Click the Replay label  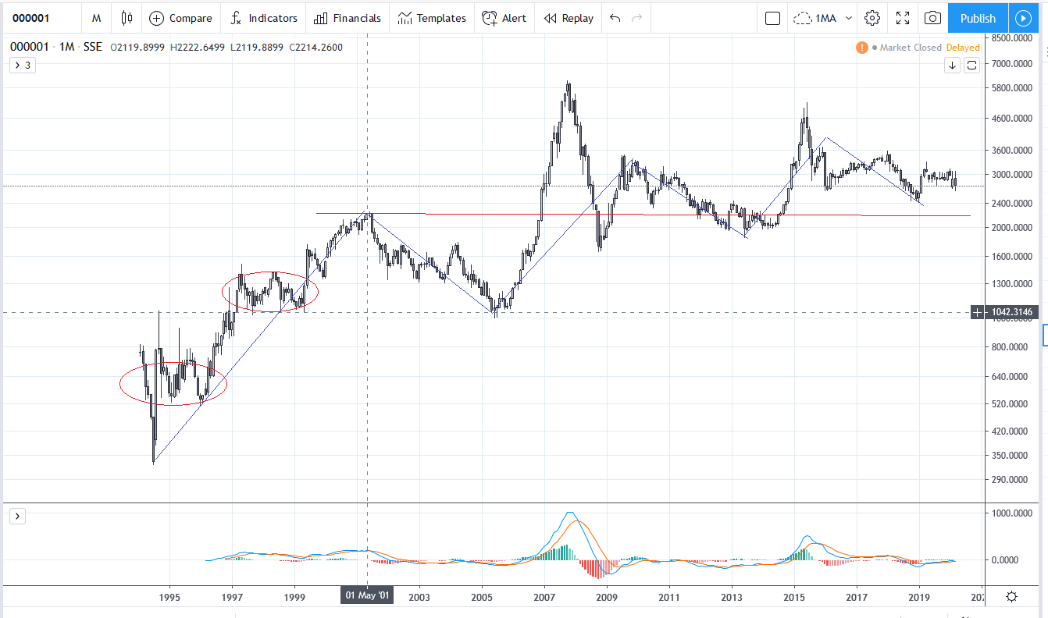(x=578, y=18)
